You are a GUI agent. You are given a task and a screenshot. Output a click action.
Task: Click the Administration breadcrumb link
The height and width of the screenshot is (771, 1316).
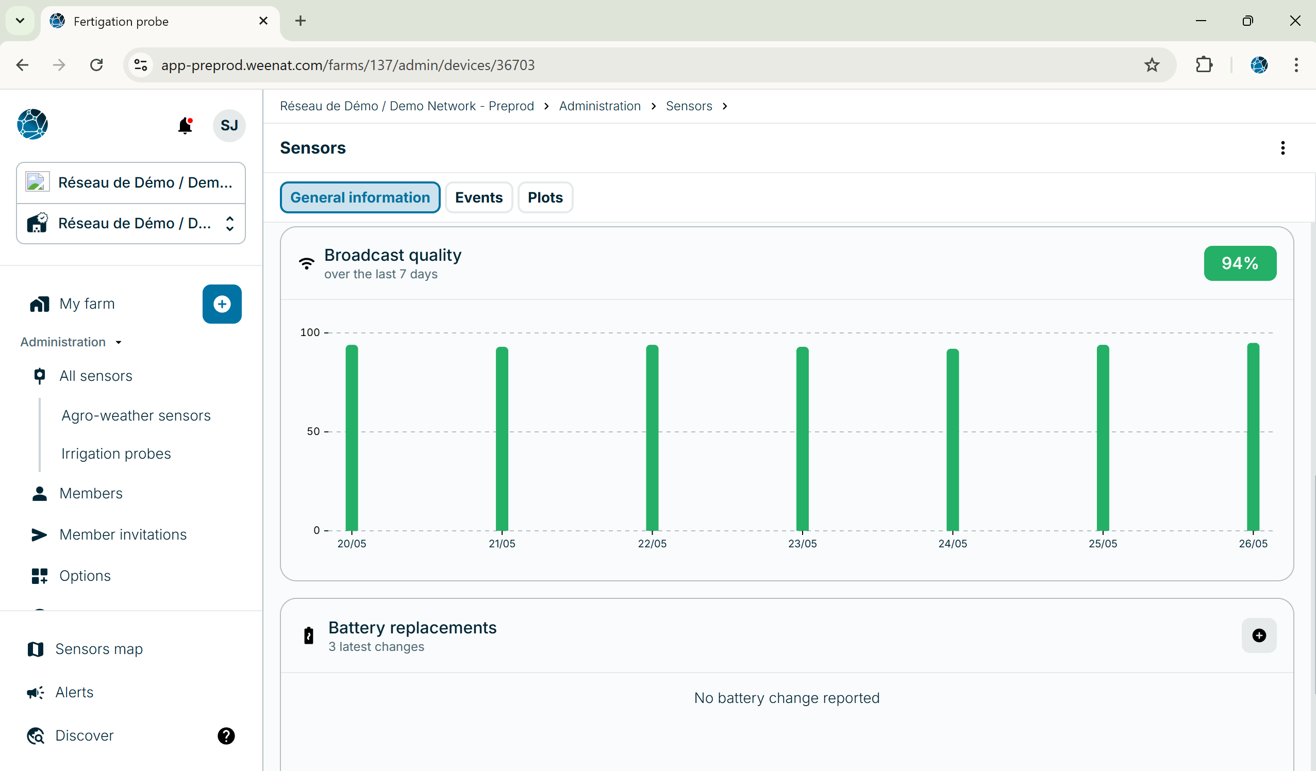coord(599,106)
